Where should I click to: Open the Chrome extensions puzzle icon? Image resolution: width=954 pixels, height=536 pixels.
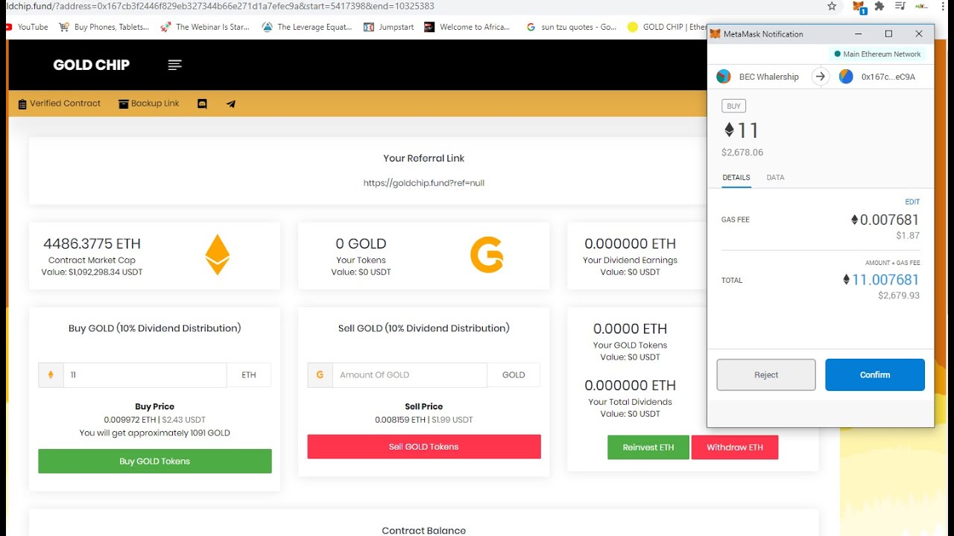coord(879,6)
